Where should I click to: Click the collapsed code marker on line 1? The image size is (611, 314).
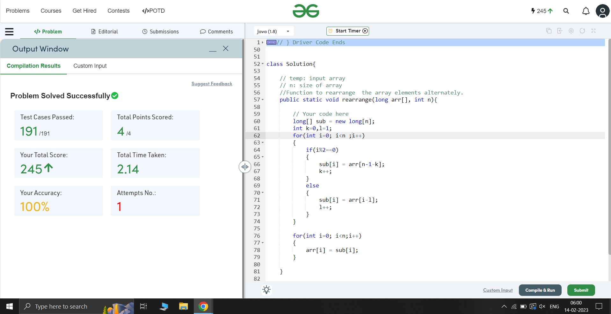point(271,42)
